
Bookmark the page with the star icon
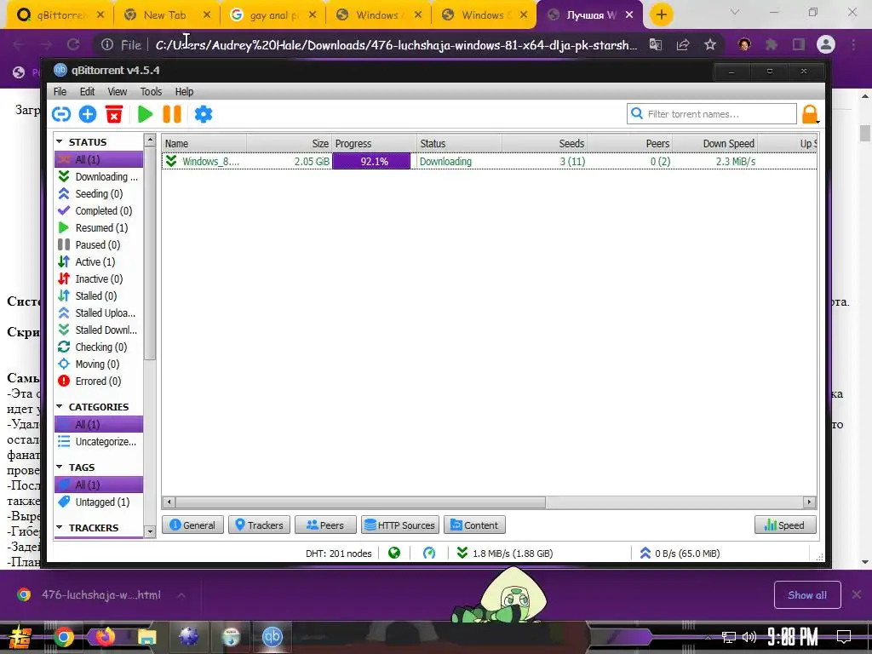pos(710,44)
